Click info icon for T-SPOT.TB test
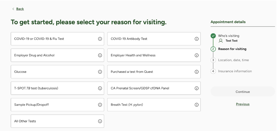277x131 pixels. click(100, 88)
